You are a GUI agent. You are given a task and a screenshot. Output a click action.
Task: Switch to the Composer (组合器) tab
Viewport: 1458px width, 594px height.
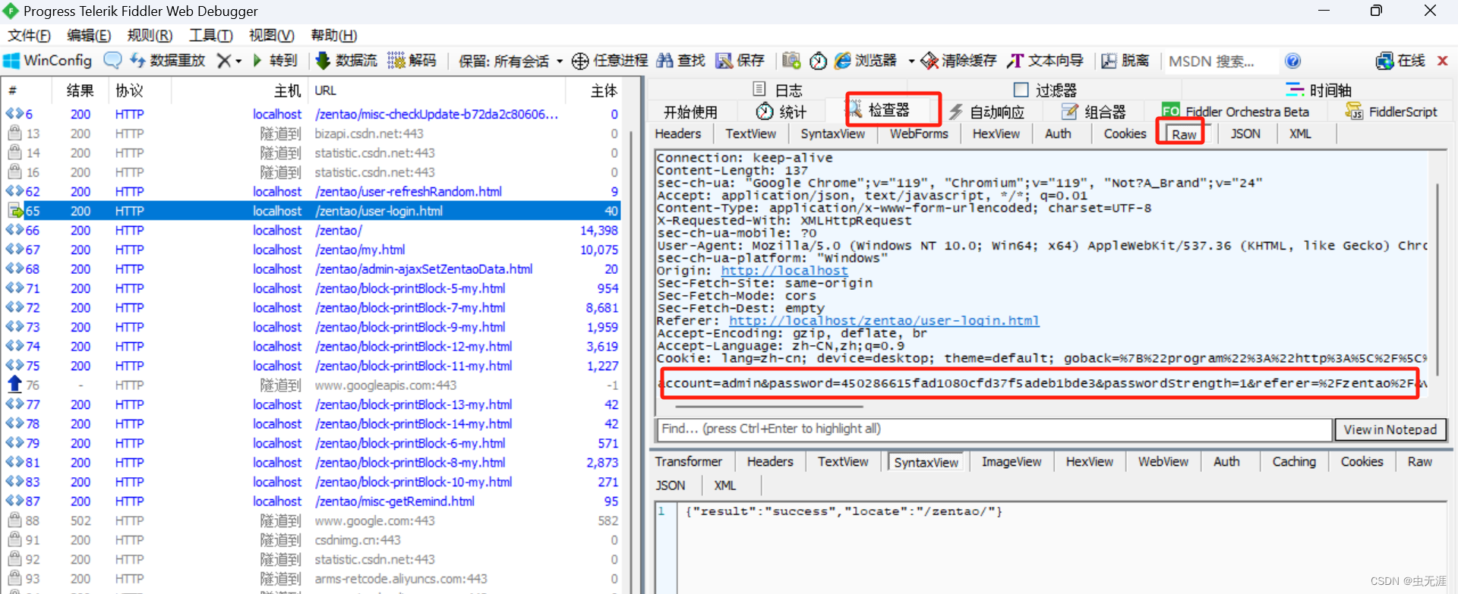click(x=1093, y=112)
